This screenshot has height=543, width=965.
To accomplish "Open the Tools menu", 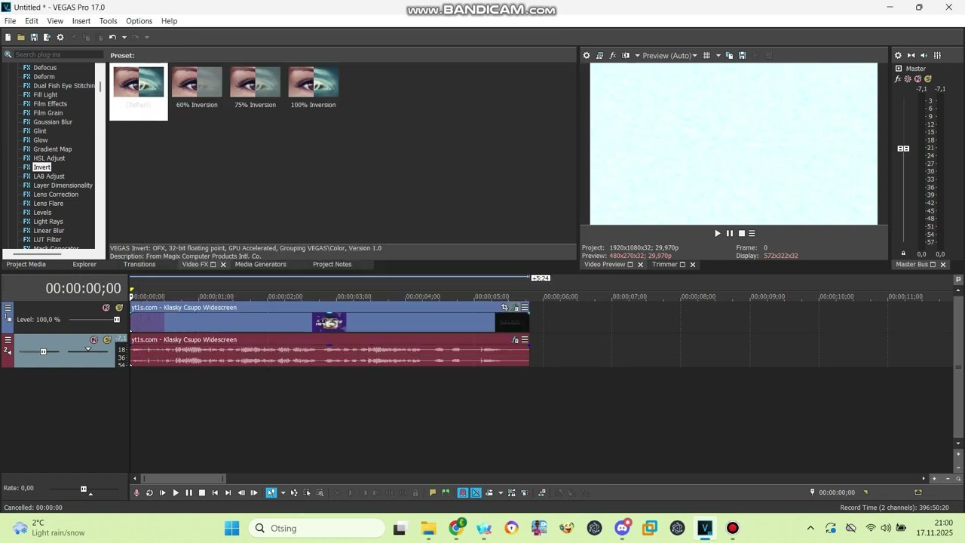I will point(109,21).
